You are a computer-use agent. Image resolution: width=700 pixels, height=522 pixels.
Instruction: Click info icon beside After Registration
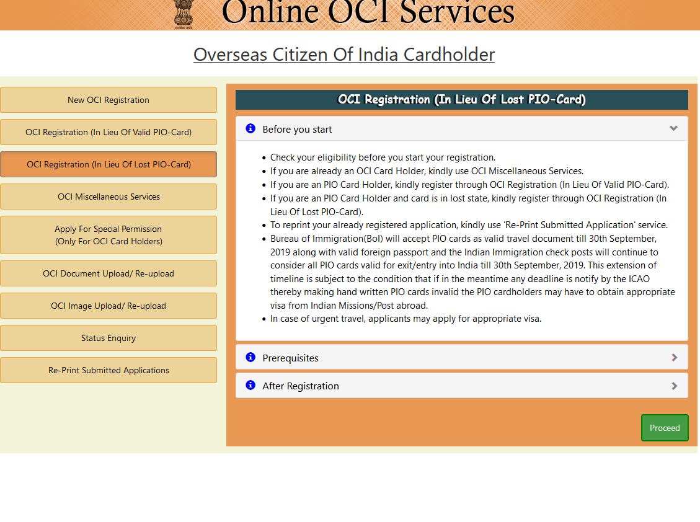click(x=250, y=385)
